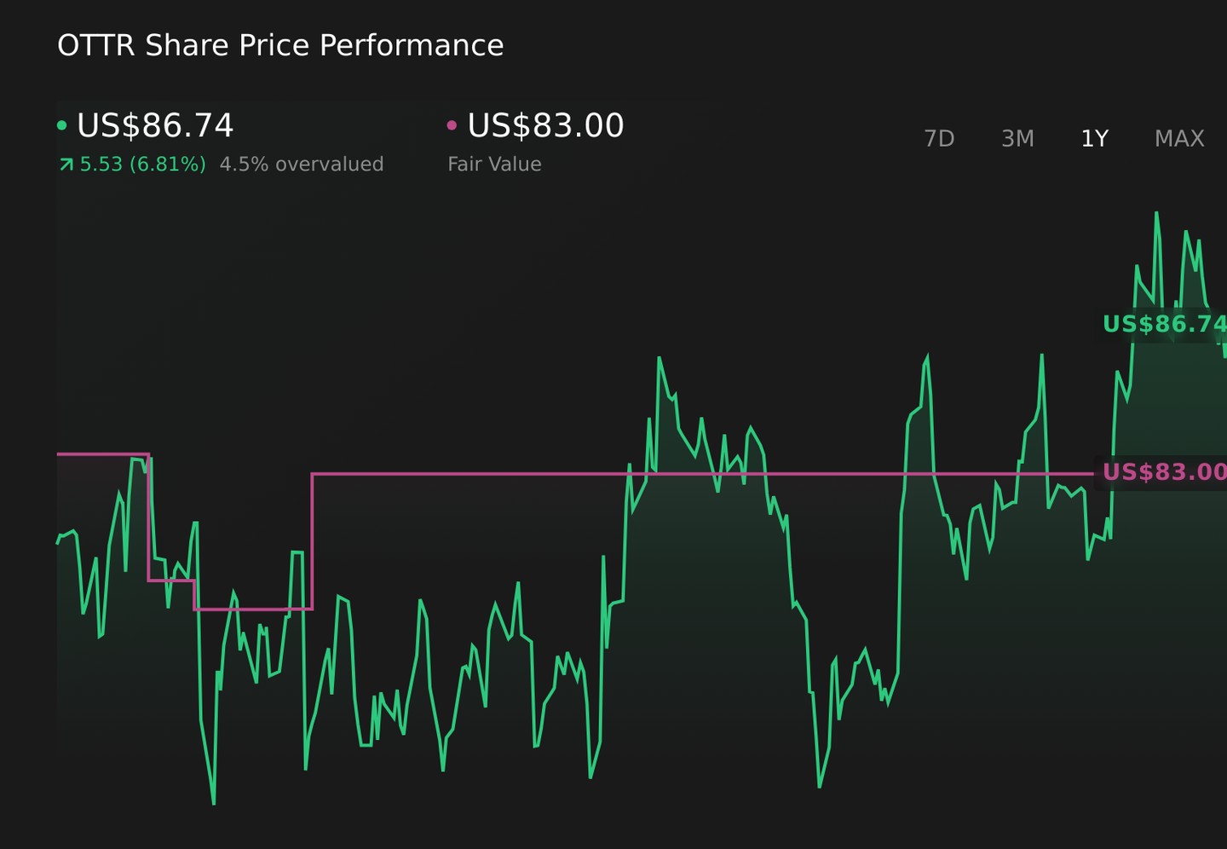Click the pink fair value line's lowest step
The width and height of the screenshot is (1227, 849).
tap(253, 609)
